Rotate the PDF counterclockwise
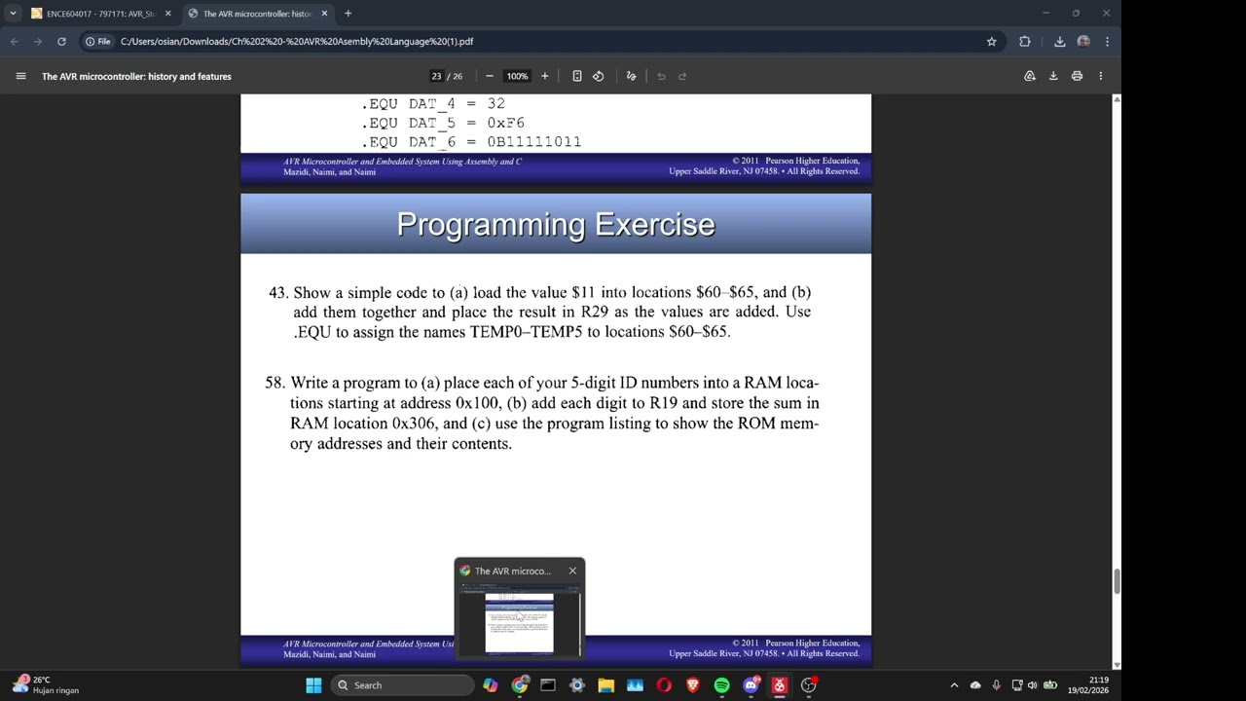This screenshot has width=1246, height=701. pyautogui.click(x=599, y=76)
